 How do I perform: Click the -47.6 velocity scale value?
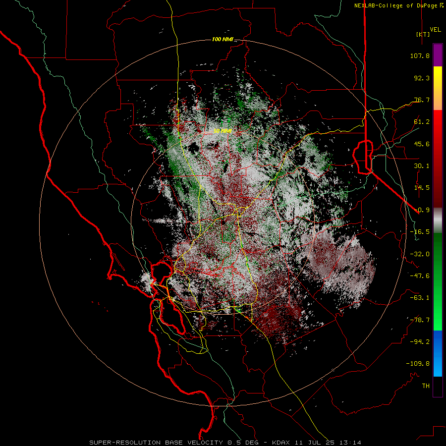(x=420, y=276)
